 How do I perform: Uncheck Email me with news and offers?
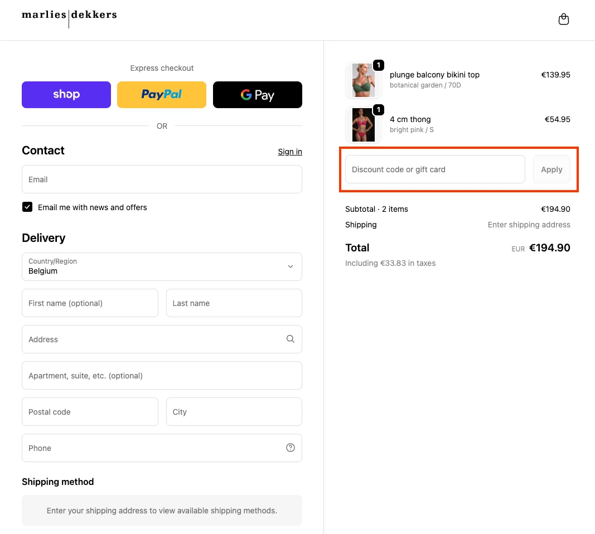click(x=27, y=207)
